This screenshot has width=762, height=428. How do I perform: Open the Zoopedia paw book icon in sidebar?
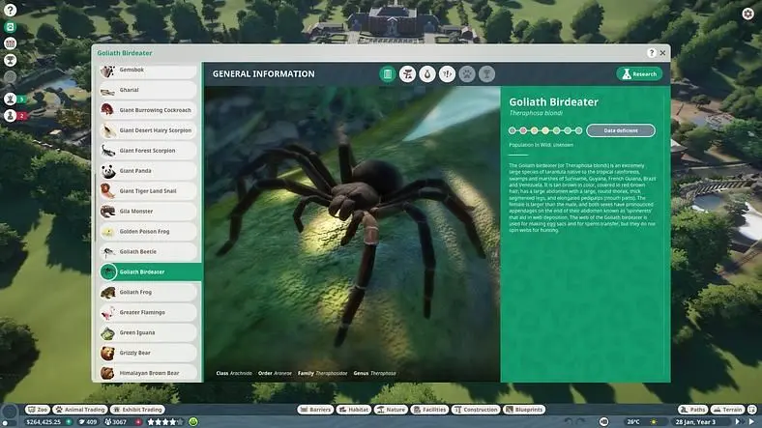coord(10,27)
